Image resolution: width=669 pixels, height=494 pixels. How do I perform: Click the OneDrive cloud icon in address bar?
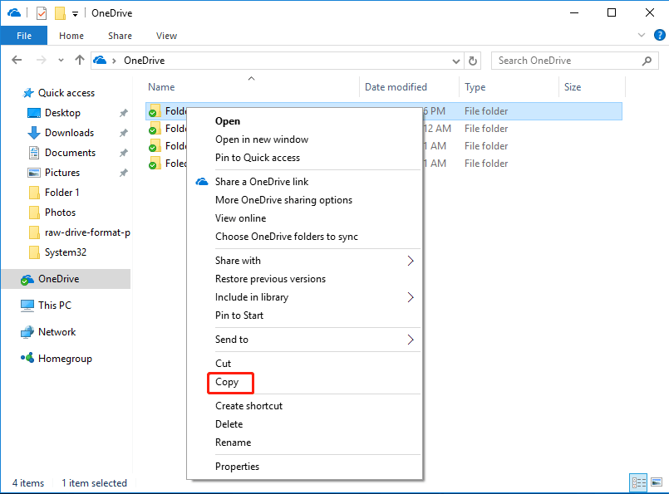[100, 60]
